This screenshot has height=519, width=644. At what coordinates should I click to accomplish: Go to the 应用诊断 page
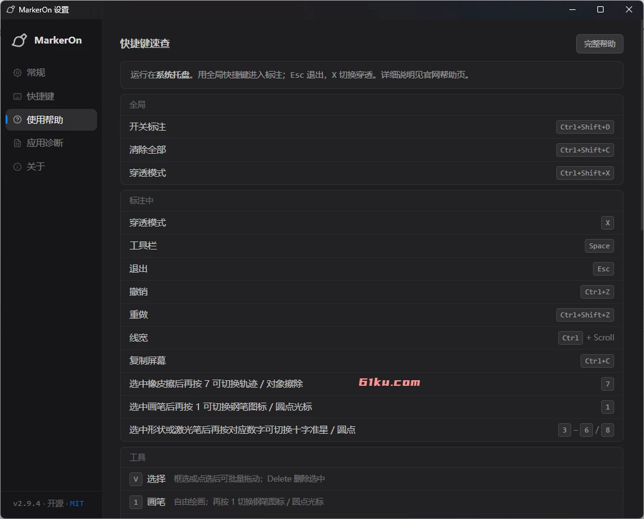[x=52, y=143]
